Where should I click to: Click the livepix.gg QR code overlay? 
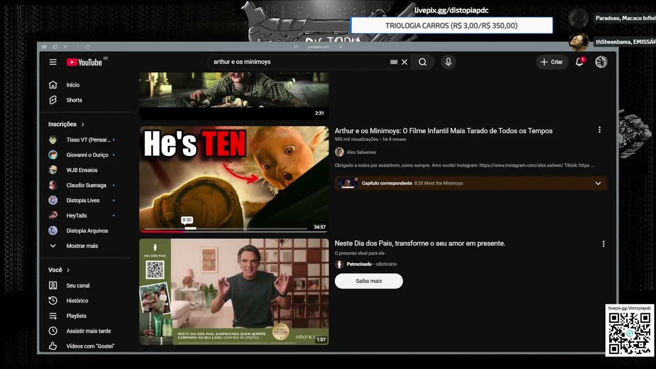(x=629, y=331)
